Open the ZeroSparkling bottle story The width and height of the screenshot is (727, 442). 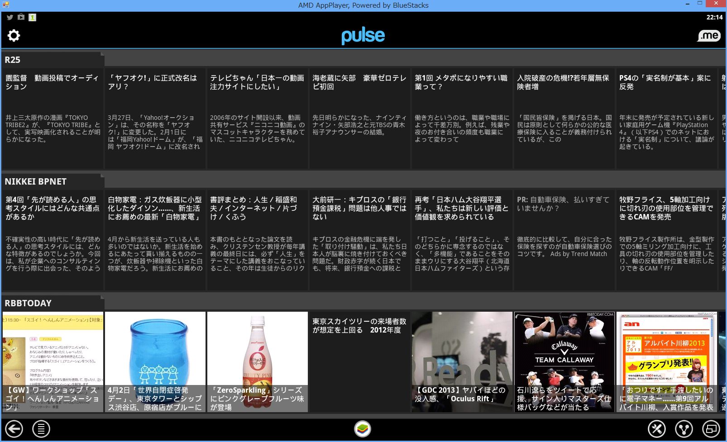[x=258, y=362]
